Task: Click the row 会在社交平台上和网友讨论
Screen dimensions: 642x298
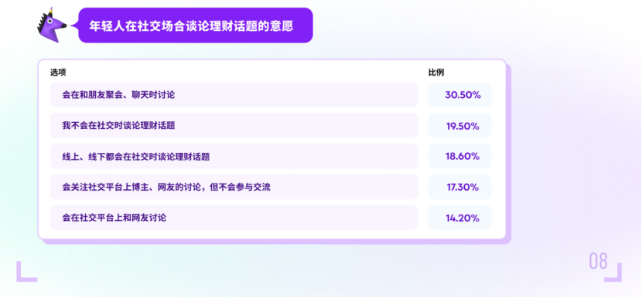Action: click(x=234, y=218)
